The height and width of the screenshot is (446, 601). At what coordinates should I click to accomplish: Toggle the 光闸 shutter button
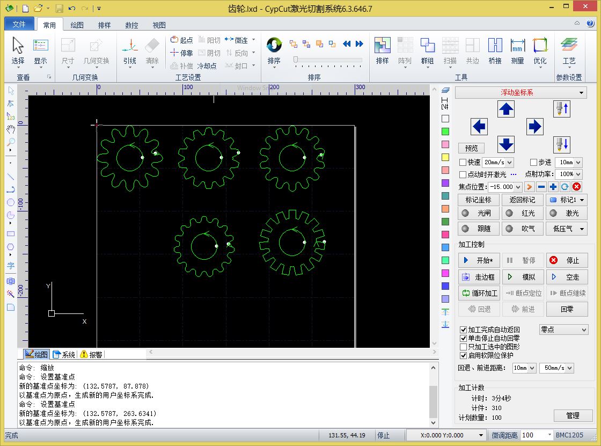coord(479,213)
